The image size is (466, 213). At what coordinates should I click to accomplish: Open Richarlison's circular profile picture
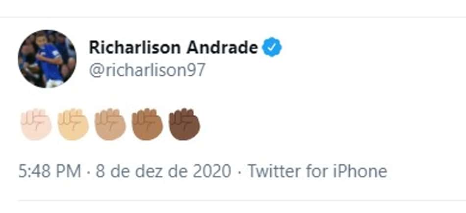[47, 59]
